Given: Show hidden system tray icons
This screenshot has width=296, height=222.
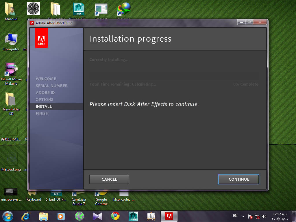Looking at the screenshot, I should pyautogui.click(x=243, y=217).
